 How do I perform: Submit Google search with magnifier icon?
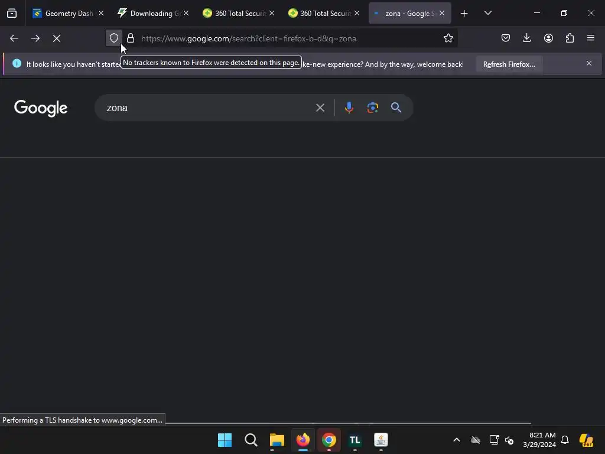(x=396, y=108)
